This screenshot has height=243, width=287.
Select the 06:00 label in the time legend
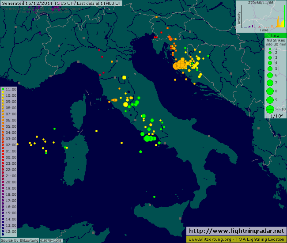point(11,120)
